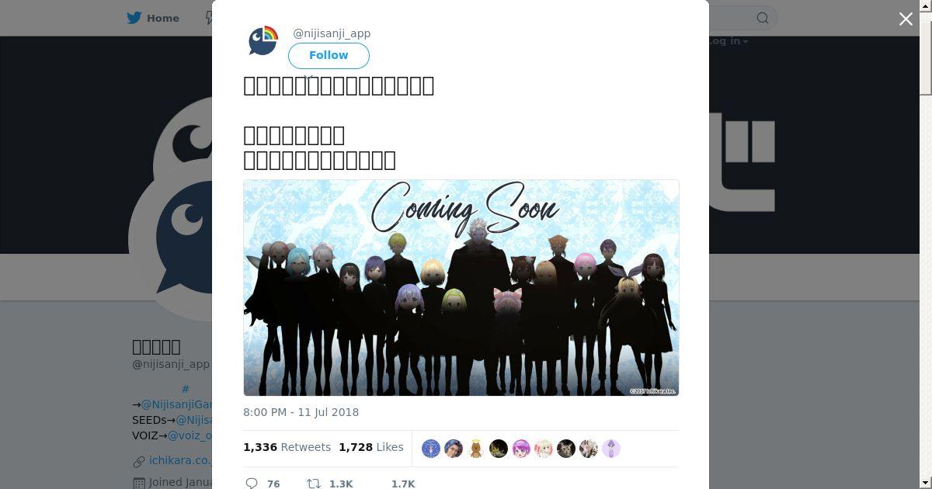Open the ichikara.co website link
The image size is (932, 489).
point(180,460)
